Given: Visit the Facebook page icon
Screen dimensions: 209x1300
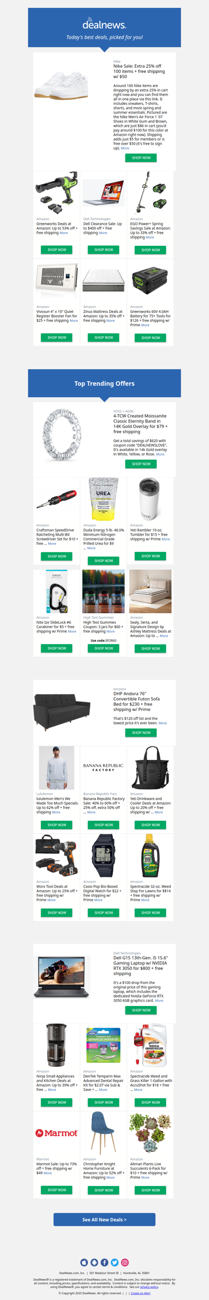Looking at the screenshot, I should (104, 1262).
